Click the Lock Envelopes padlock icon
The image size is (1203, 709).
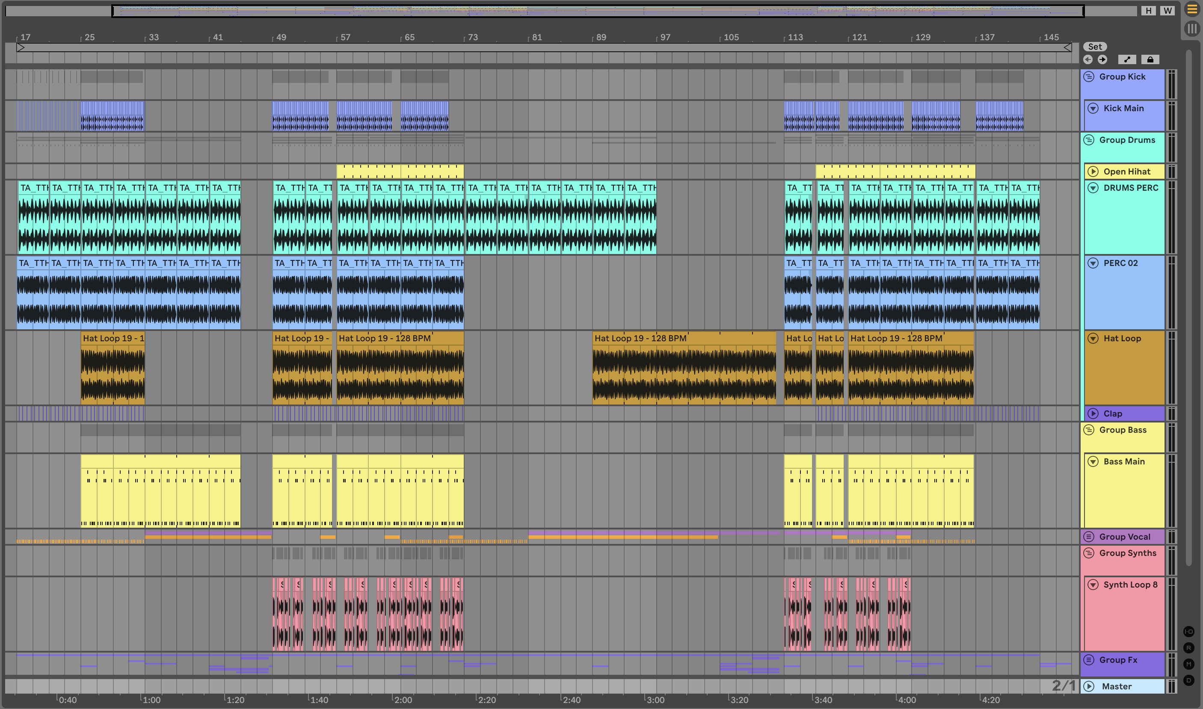click(1150, 59)
